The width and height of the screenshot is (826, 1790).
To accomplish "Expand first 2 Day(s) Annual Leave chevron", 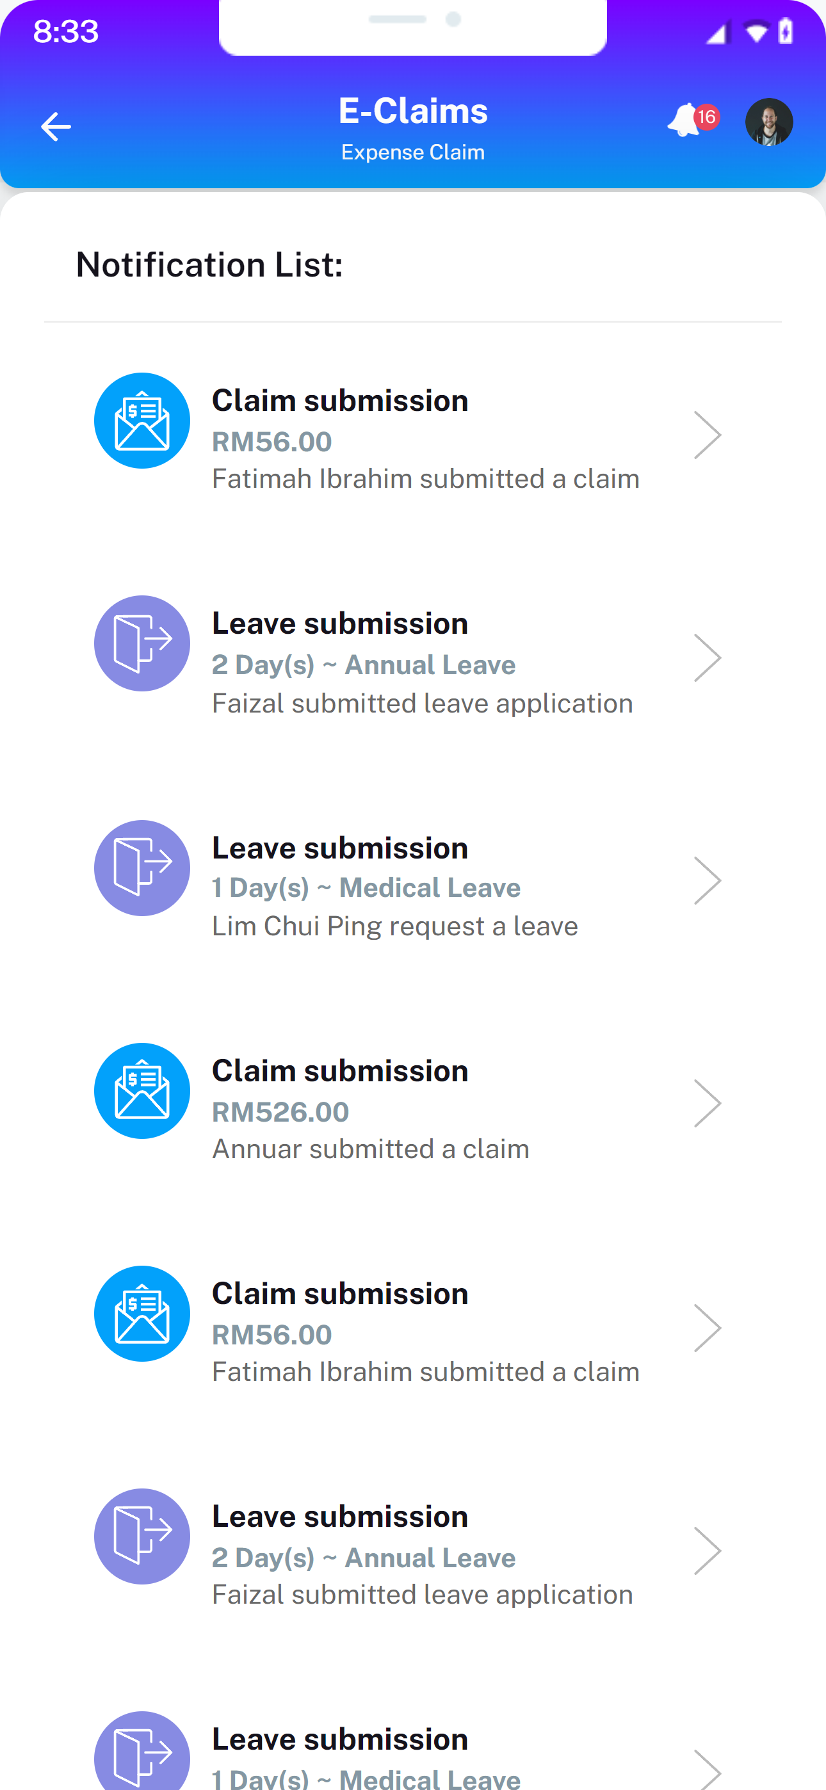I will pos(707,658).
